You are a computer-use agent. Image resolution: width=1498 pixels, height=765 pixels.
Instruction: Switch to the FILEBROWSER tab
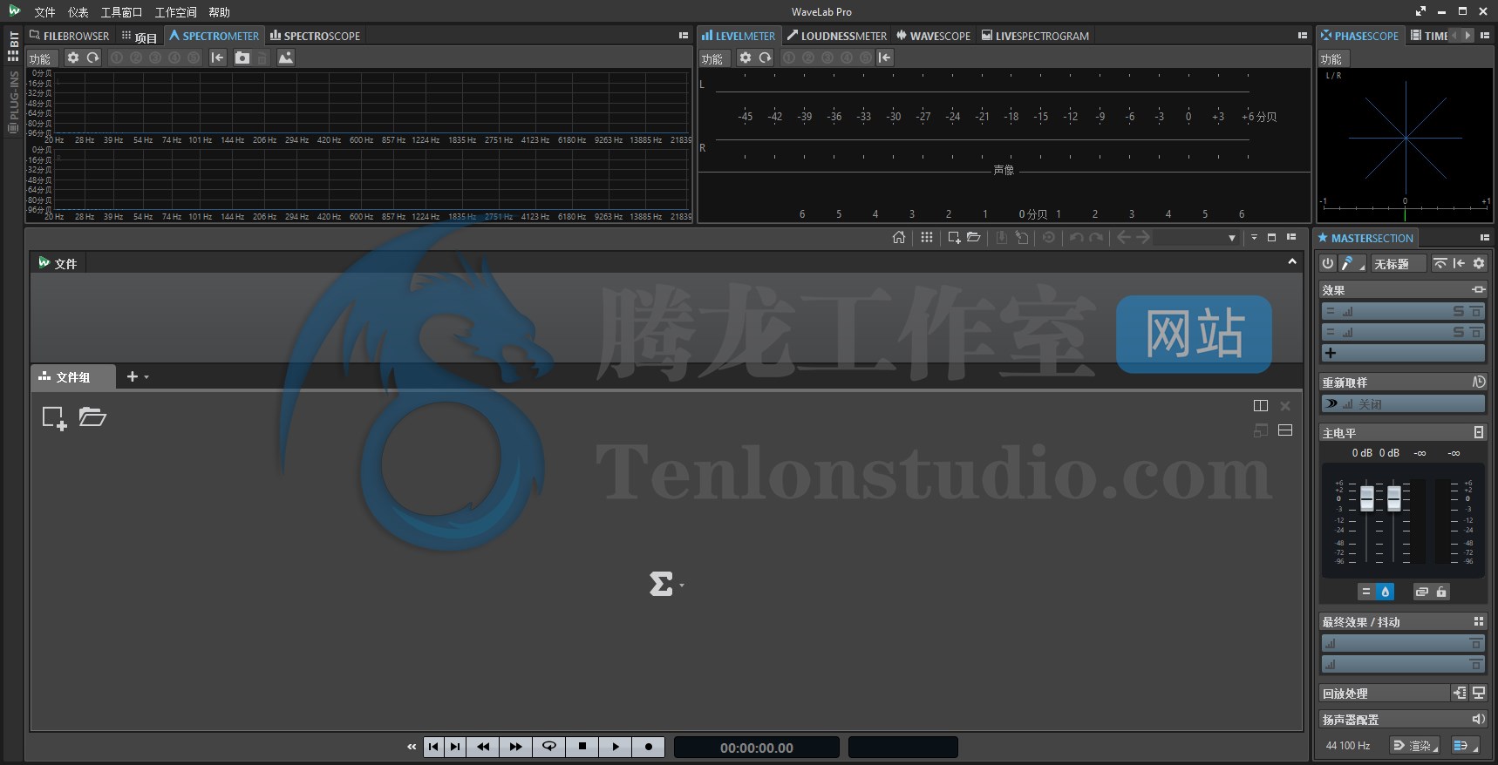(x=69, y=36)
